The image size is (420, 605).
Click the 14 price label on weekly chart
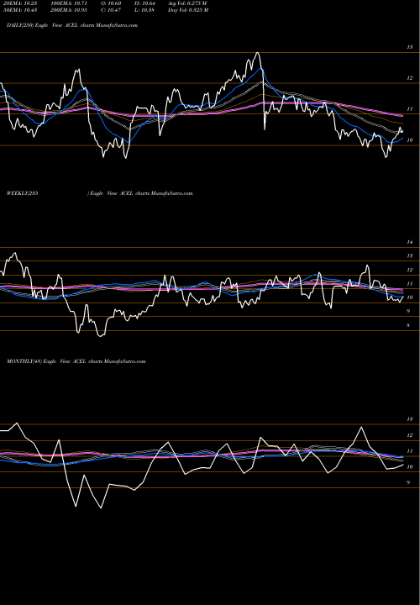point(410,242)
